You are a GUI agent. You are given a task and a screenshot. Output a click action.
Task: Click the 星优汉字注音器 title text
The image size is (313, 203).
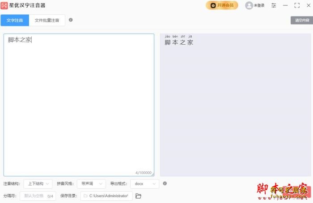coord(27,5)
